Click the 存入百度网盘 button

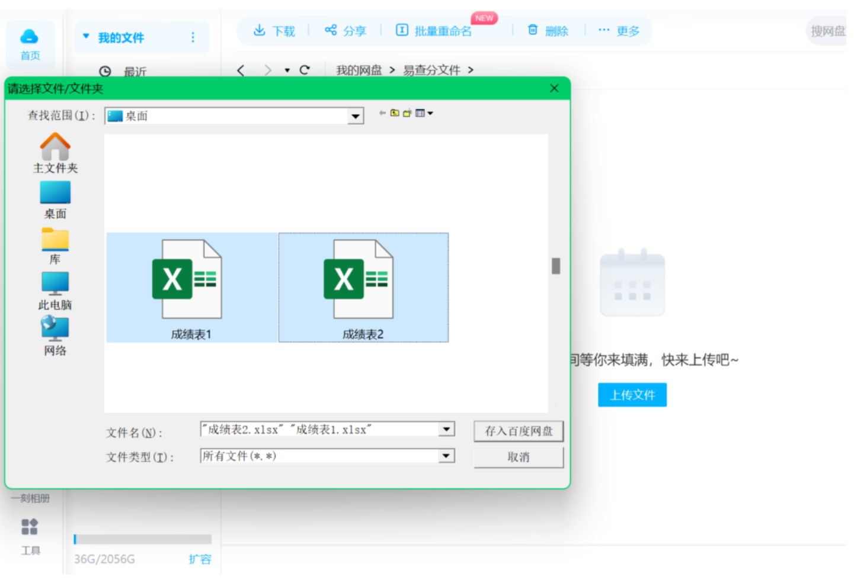pos(519,431)
